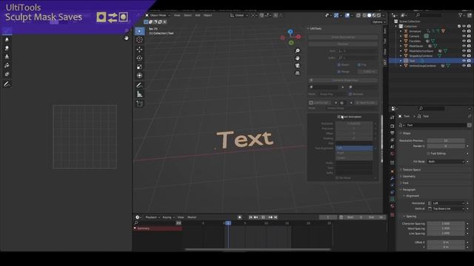
Task: Open the viewport Select menu
Action: tap(187, 15)
